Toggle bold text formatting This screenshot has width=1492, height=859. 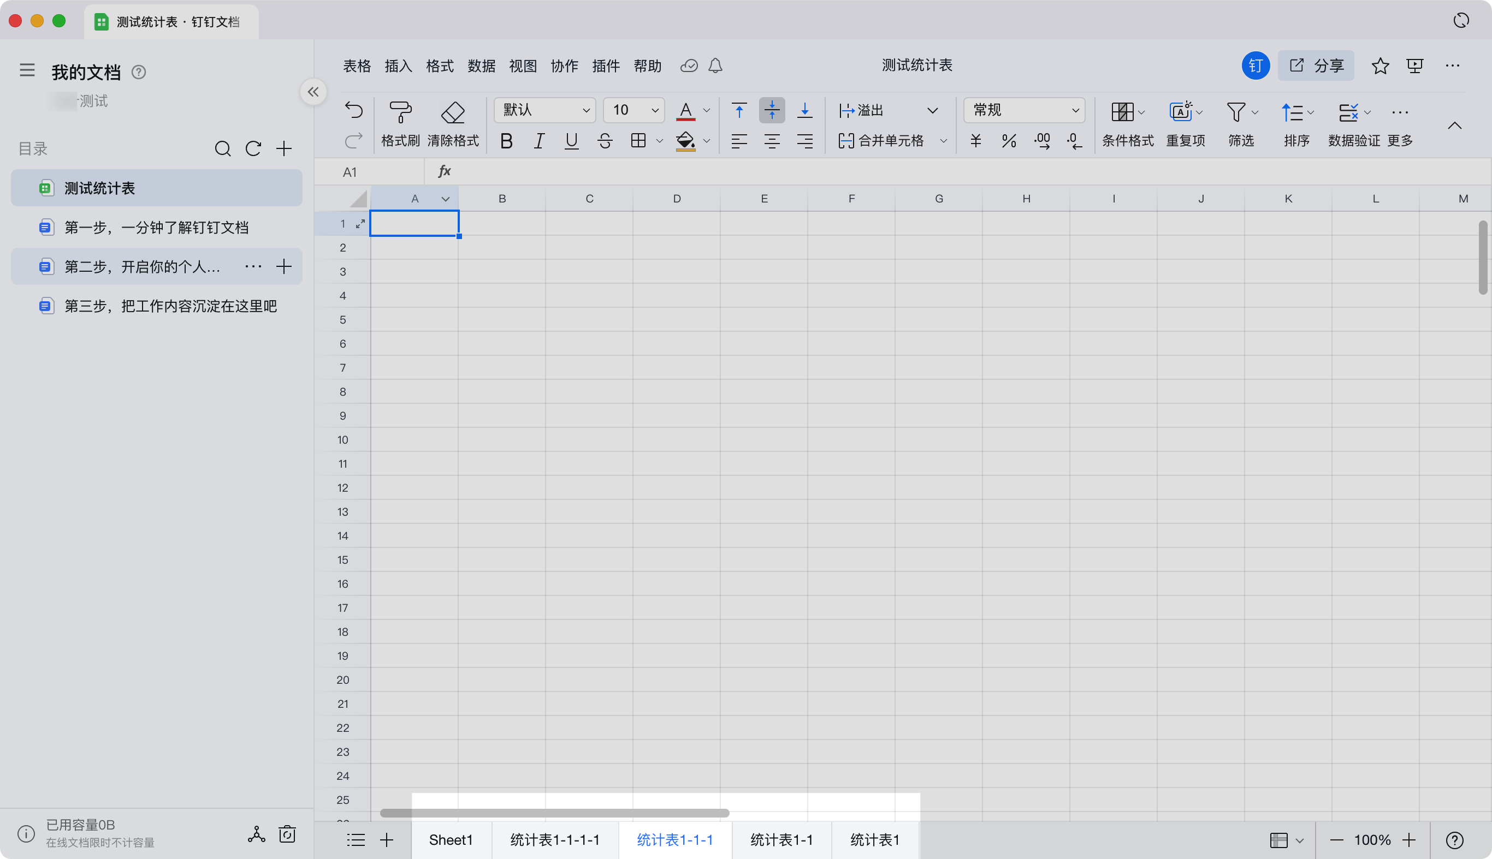tap(506, 141)
